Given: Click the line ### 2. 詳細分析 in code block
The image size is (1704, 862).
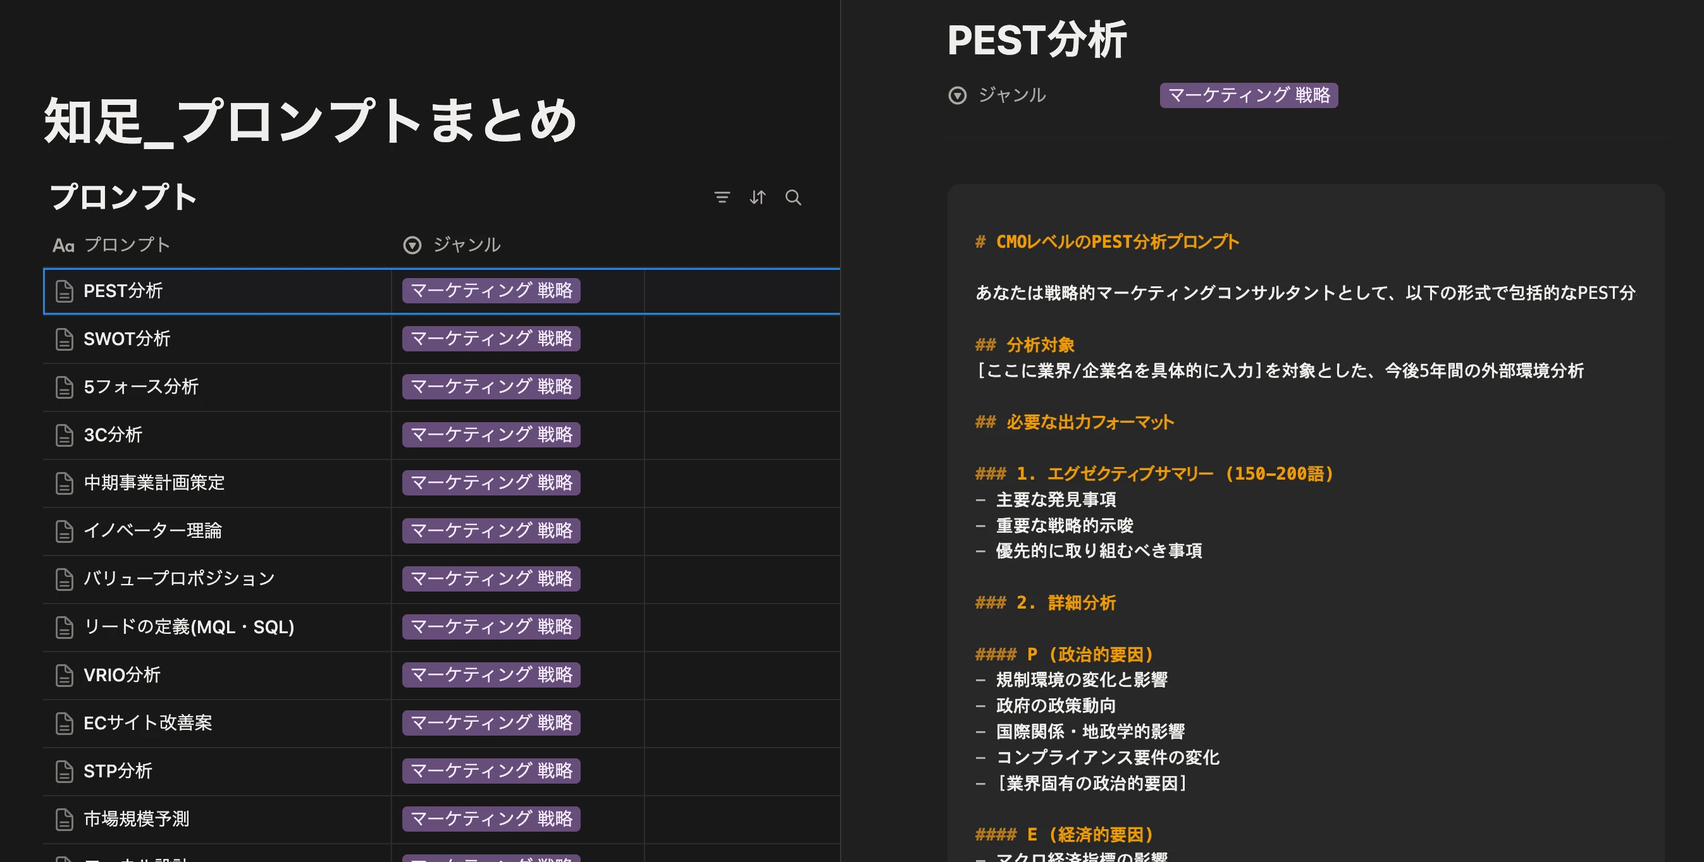Looking at the screenshot, I should pos(1045,603).
